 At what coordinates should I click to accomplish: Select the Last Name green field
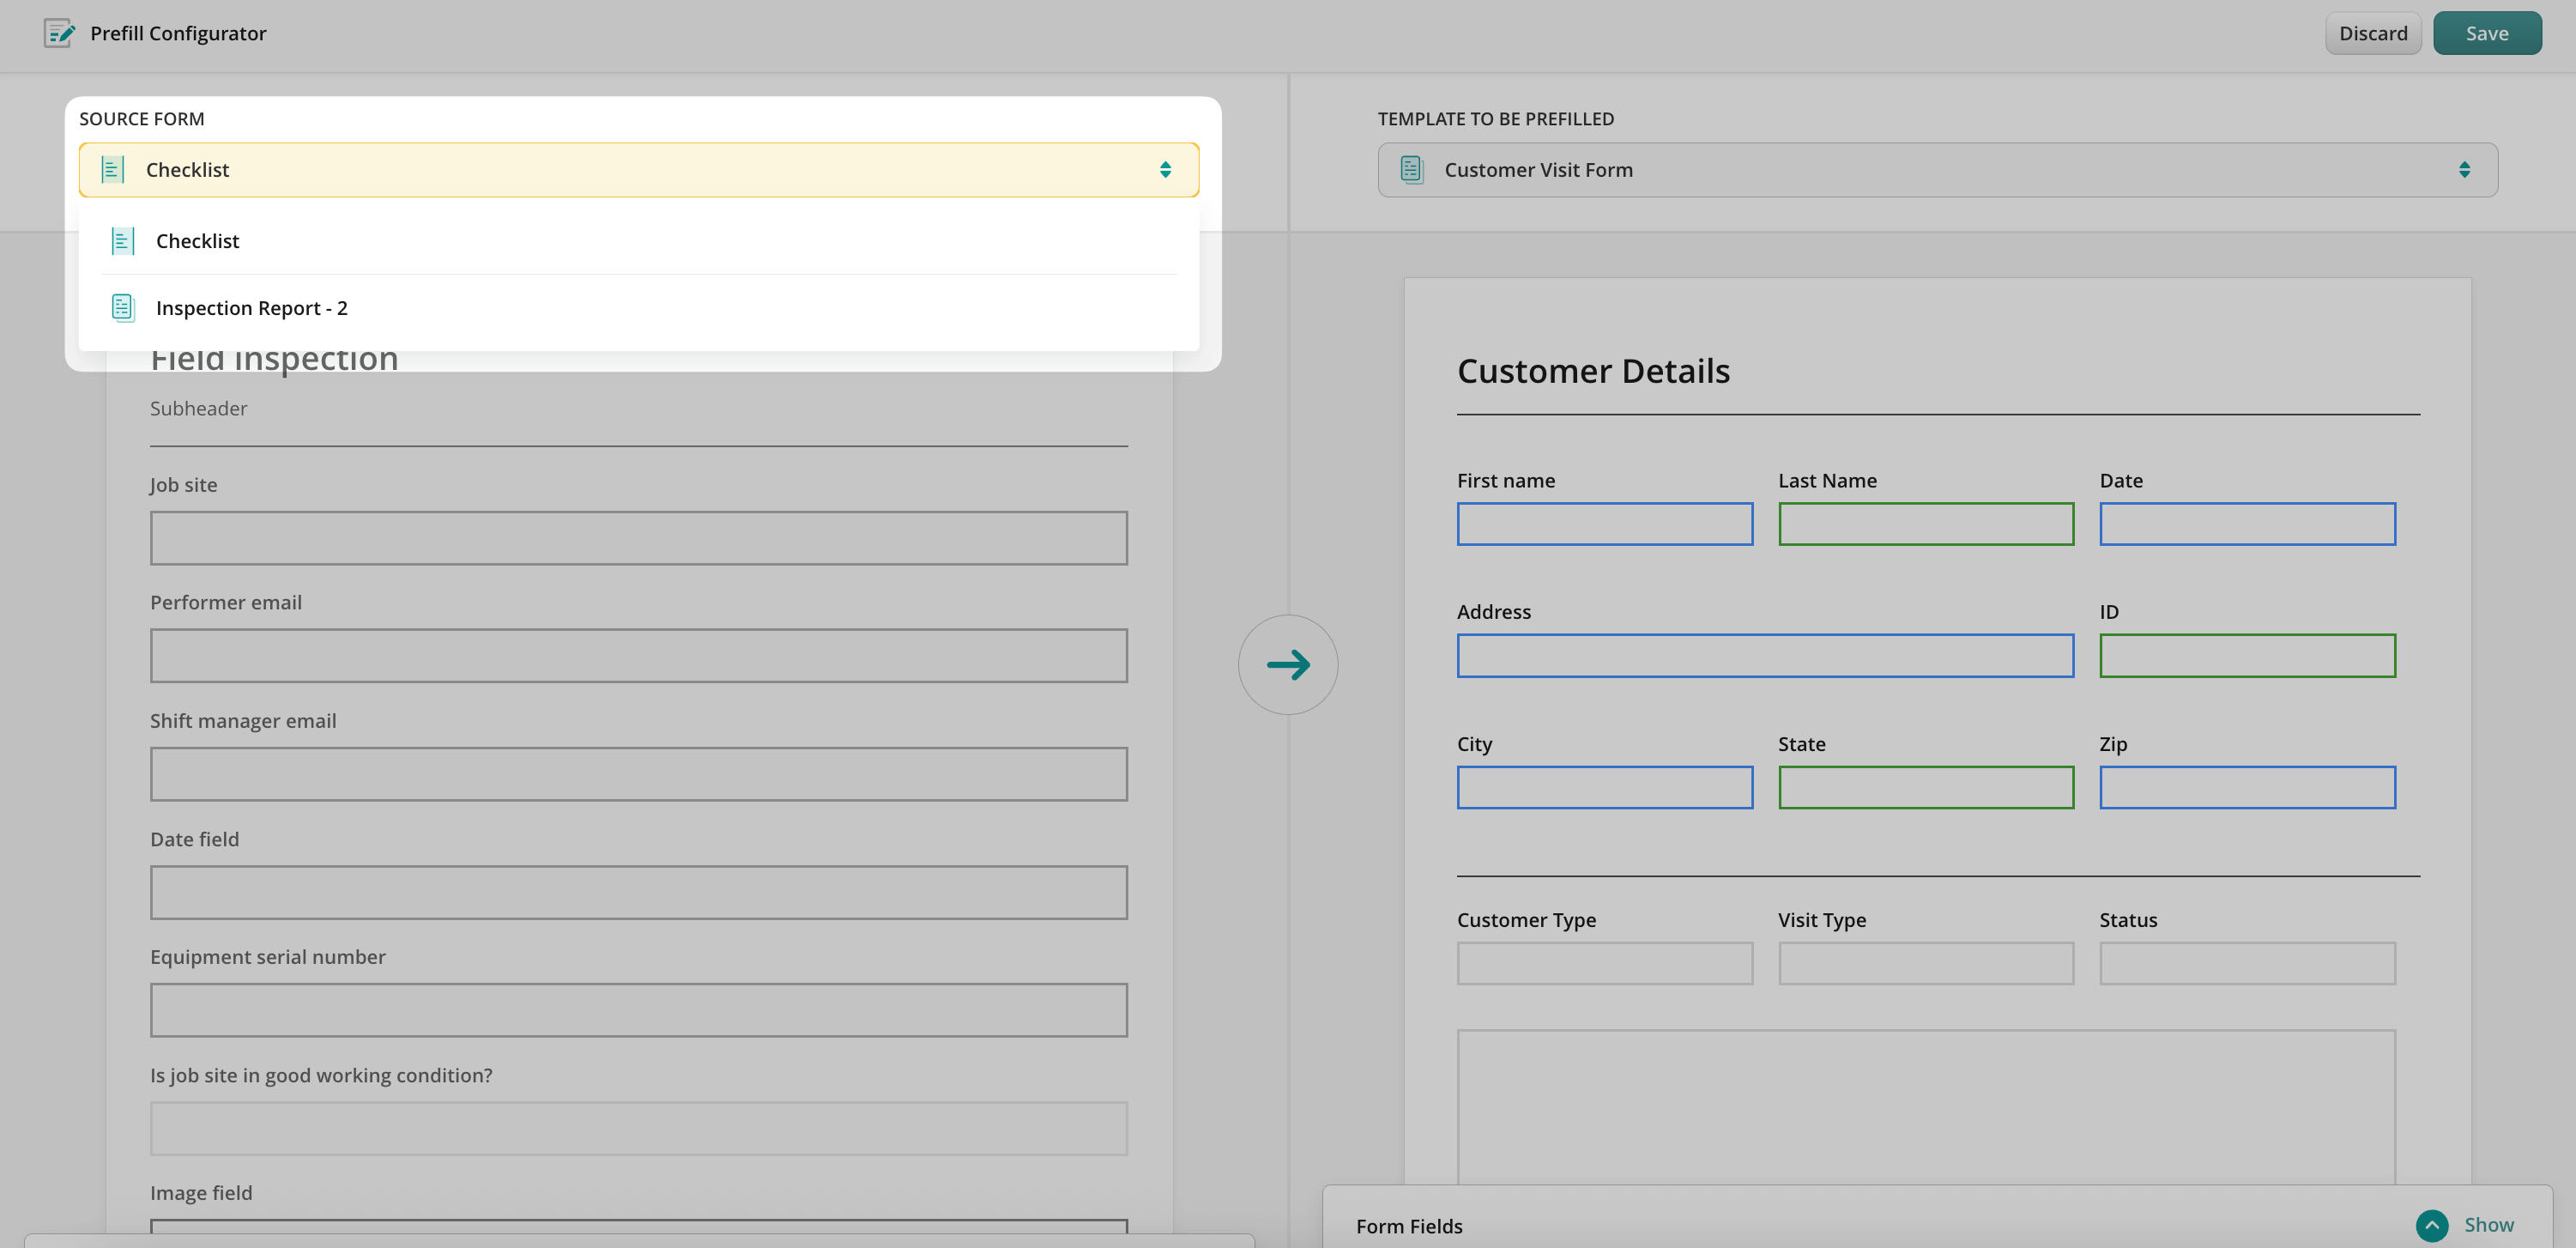(1925, 524)
